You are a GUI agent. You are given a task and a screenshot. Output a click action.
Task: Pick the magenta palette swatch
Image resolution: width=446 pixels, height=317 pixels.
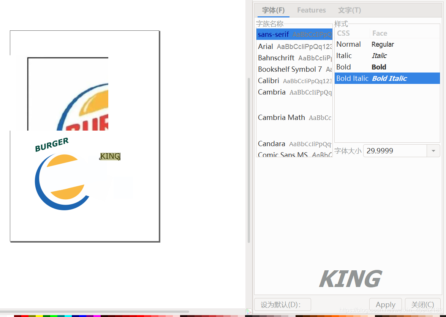(97, 316)
